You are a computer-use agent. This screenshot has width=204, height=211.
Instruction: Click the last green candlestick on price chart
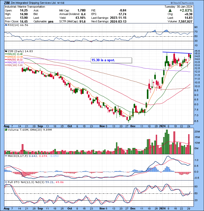click(x=190, y=56)
